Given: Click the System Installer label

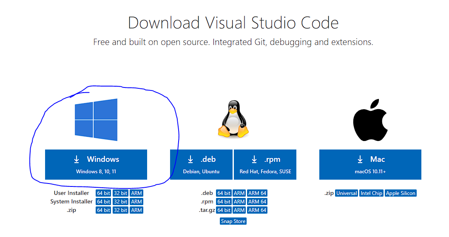Looking at the screenshot, I should 71,202.
